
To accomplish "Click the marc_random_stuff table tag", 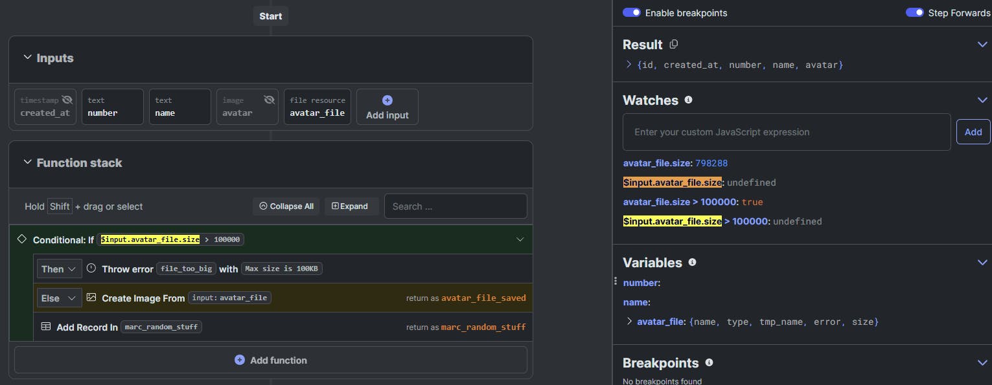I will click(161, 327).
